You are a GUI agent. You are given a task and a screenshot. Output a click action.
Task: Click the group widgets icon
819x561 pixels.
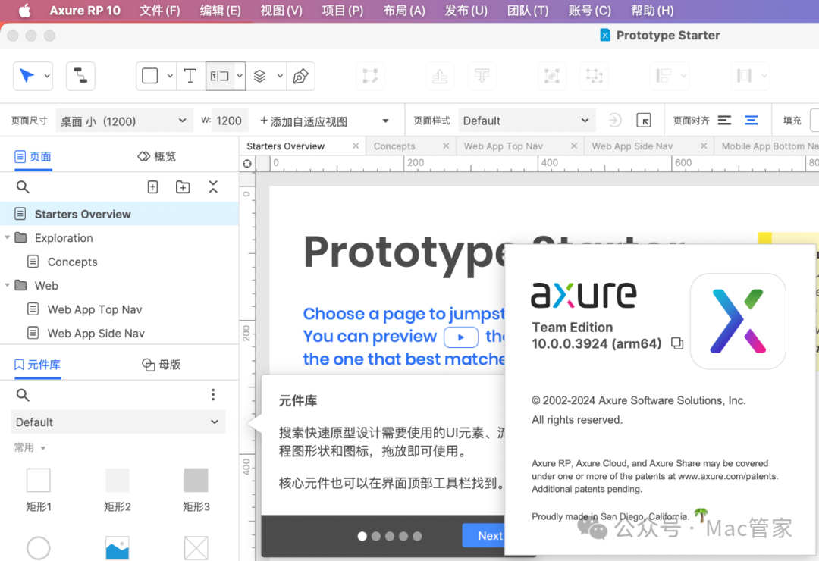(x=552, y=76)
